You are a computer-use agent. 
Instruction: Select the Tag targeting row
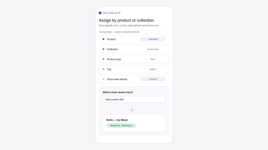(x=134, y=69)
